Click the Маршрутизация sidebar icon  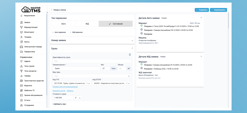22,27
